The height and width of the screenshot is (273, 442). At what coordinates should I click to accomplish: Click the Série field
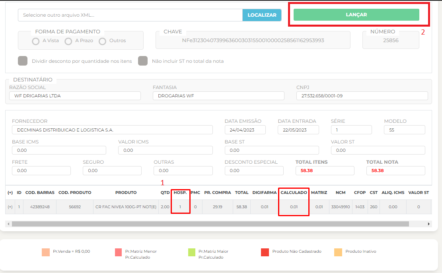pyautogui.click(x=351, y=130)
